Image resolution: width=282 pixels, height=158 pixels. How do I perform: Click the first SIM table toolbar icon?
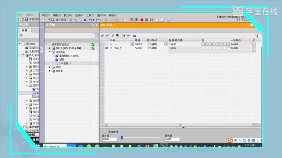point(102,36)
